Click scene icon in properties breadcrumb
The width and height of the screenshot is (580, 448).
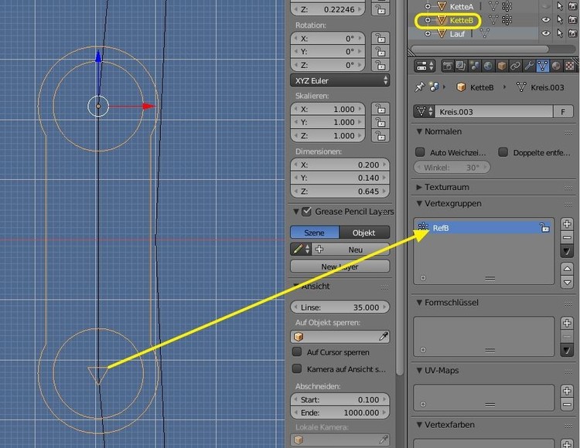point(434,87)
